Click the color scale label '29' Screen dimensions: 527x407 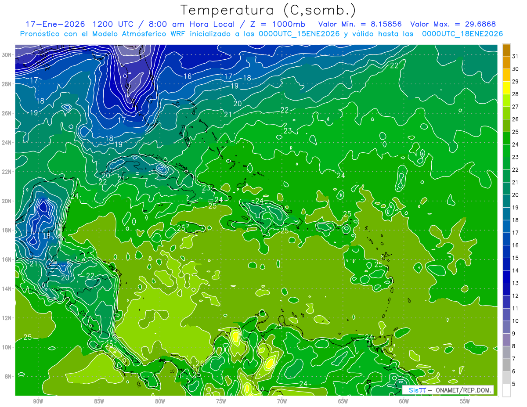(516, 81)
